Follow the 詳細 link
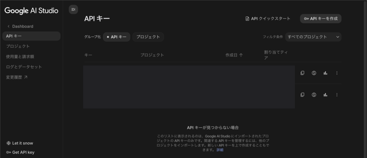This screenshot has width=367, height=158. (220, 150)
